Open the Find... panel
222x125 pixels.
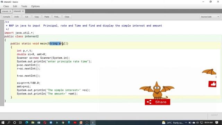57,17
